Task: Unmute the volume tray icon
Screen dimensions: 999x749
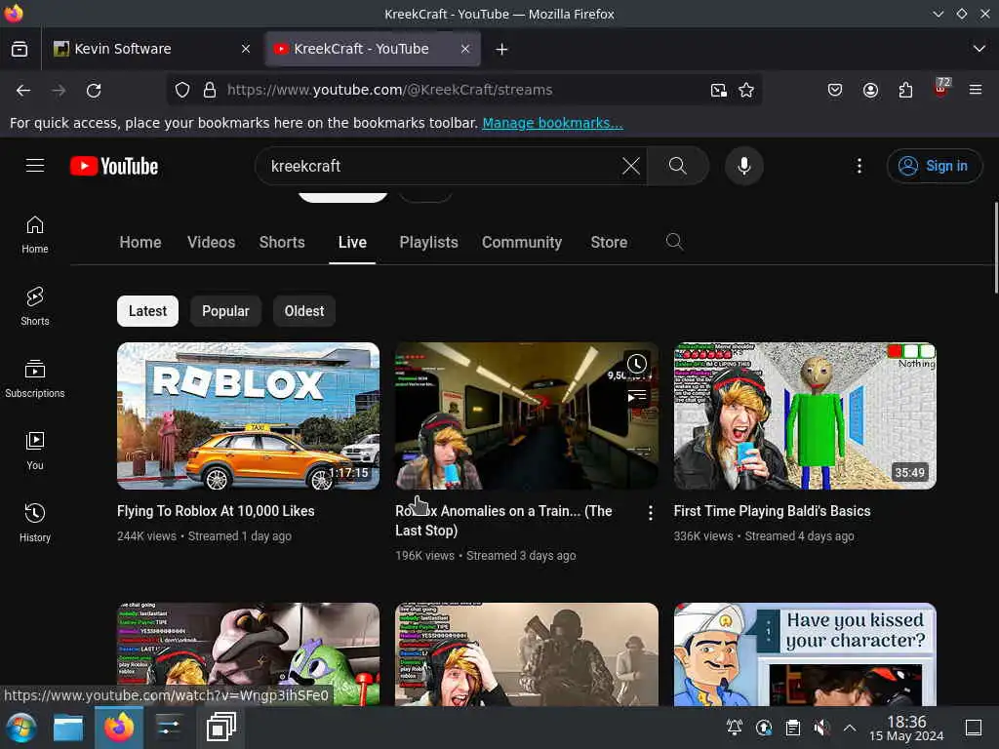Action: click(821, 728)
